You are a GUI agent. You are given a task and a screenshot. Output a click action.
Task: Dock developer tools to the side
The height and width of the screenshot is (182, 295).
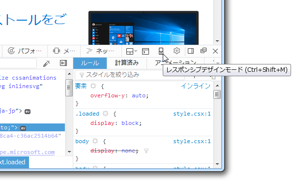click(191, 51)
